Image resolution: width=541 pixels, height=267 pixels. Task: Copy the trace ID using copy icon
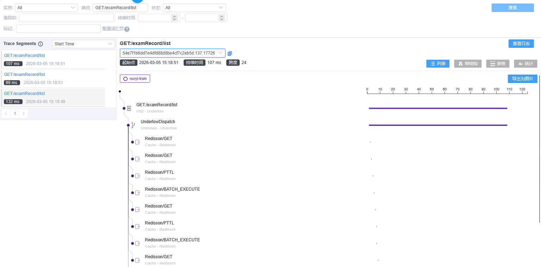click(230, 53)
